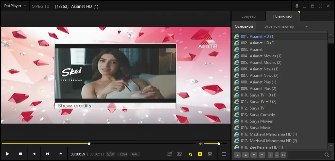Open the Этот компьютер playlist tab
The image size is (335, 161).
point(279,26)
